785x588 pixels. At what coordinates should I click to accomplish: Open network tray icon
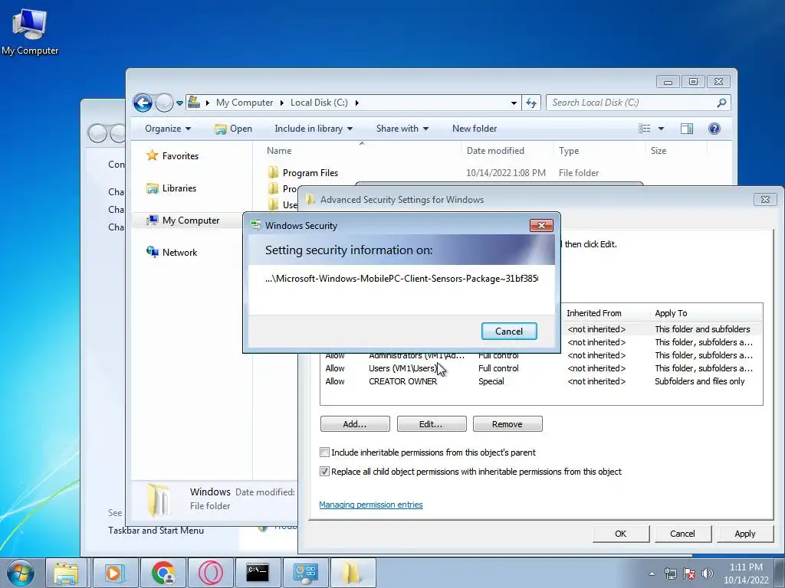670,573
